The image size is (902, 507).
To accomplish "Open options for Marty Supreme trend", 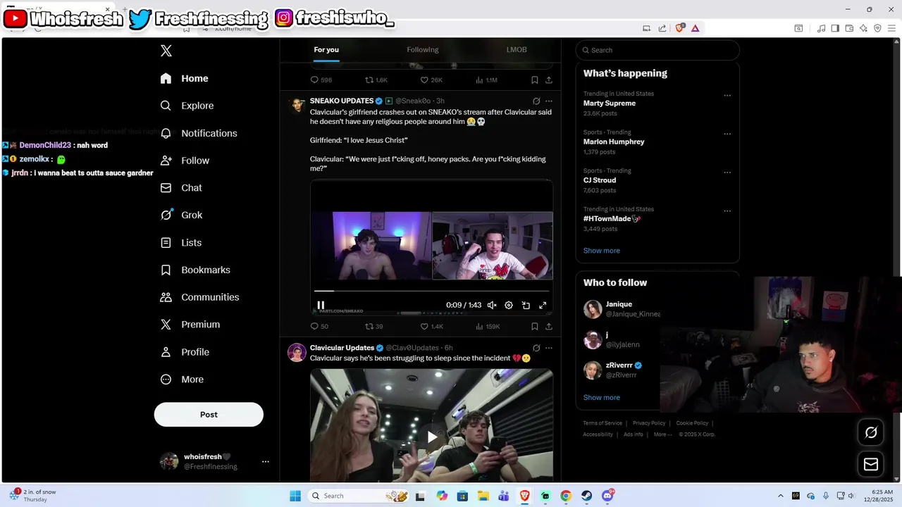I will pyautogui.click(x=727, y=96).
